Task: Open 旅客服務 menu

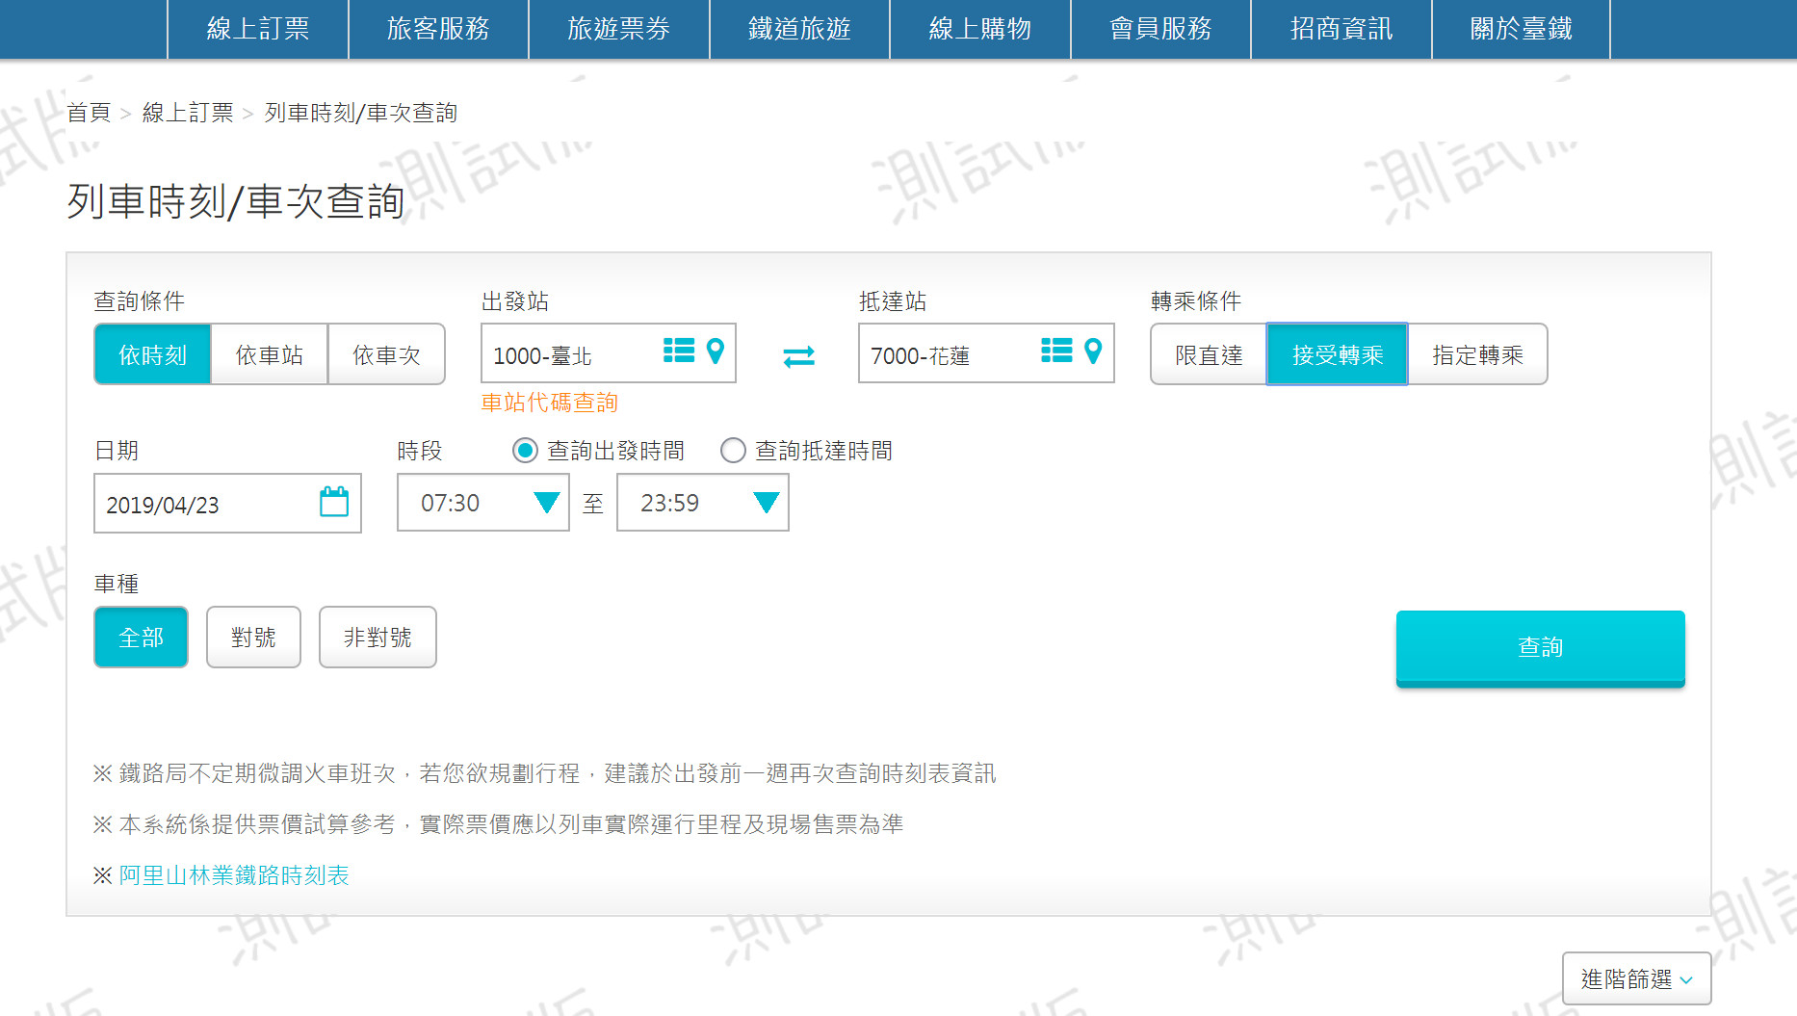Action: [x=438, y=29]
